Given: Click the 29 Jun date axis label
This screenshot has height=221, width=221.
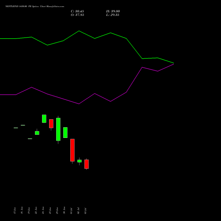Looking at the screenshot, I should pyautogui.click(x=57, y=210).
